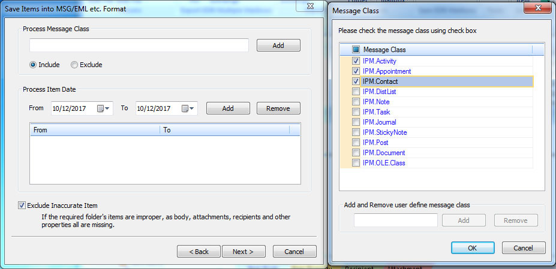The width and height of the screenshot is (556, 269).
Task: Tick the IPM.StickyNote checkbox
Action: tap(356, 132)
